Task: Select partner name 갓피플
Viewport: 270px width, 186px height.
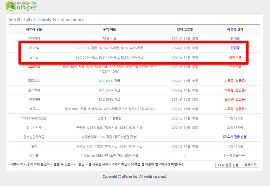Action: pos(34,156)
